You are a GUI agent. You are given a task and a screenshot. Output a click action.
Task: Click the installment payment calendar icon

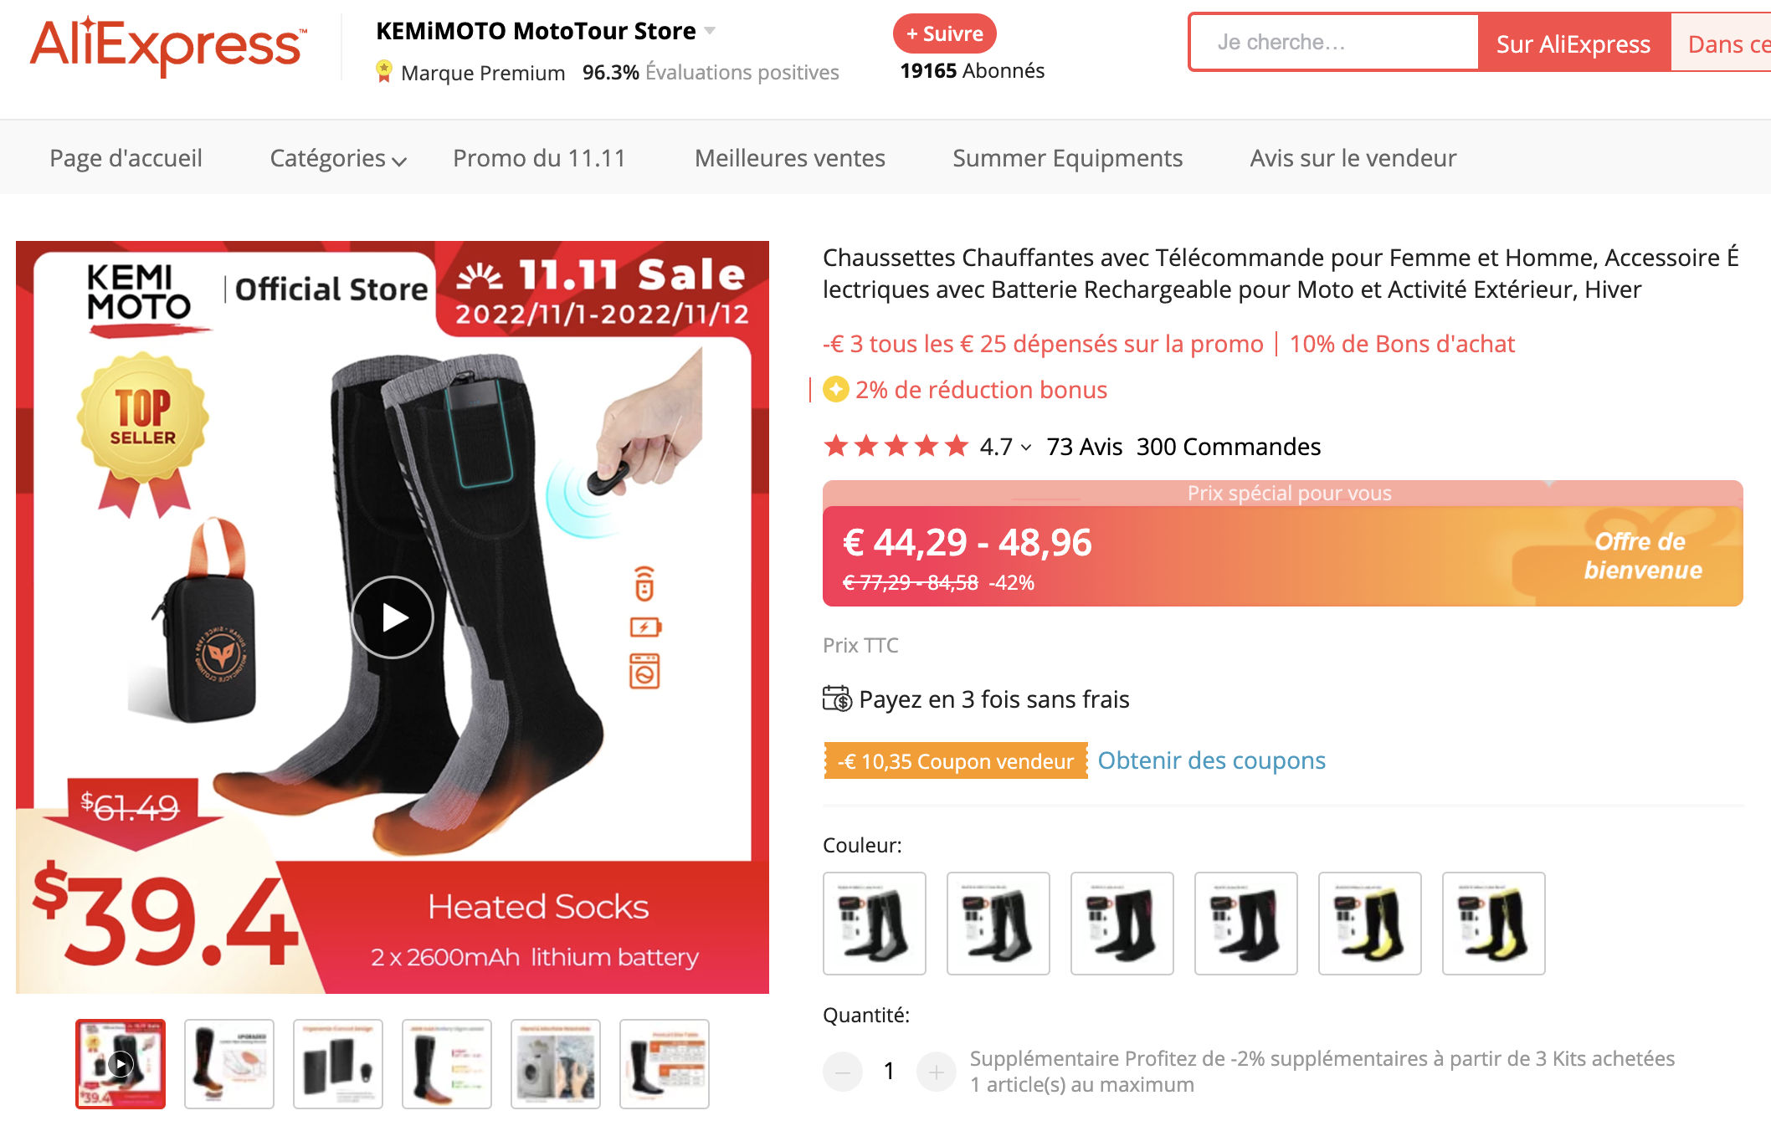pos(837,699)
